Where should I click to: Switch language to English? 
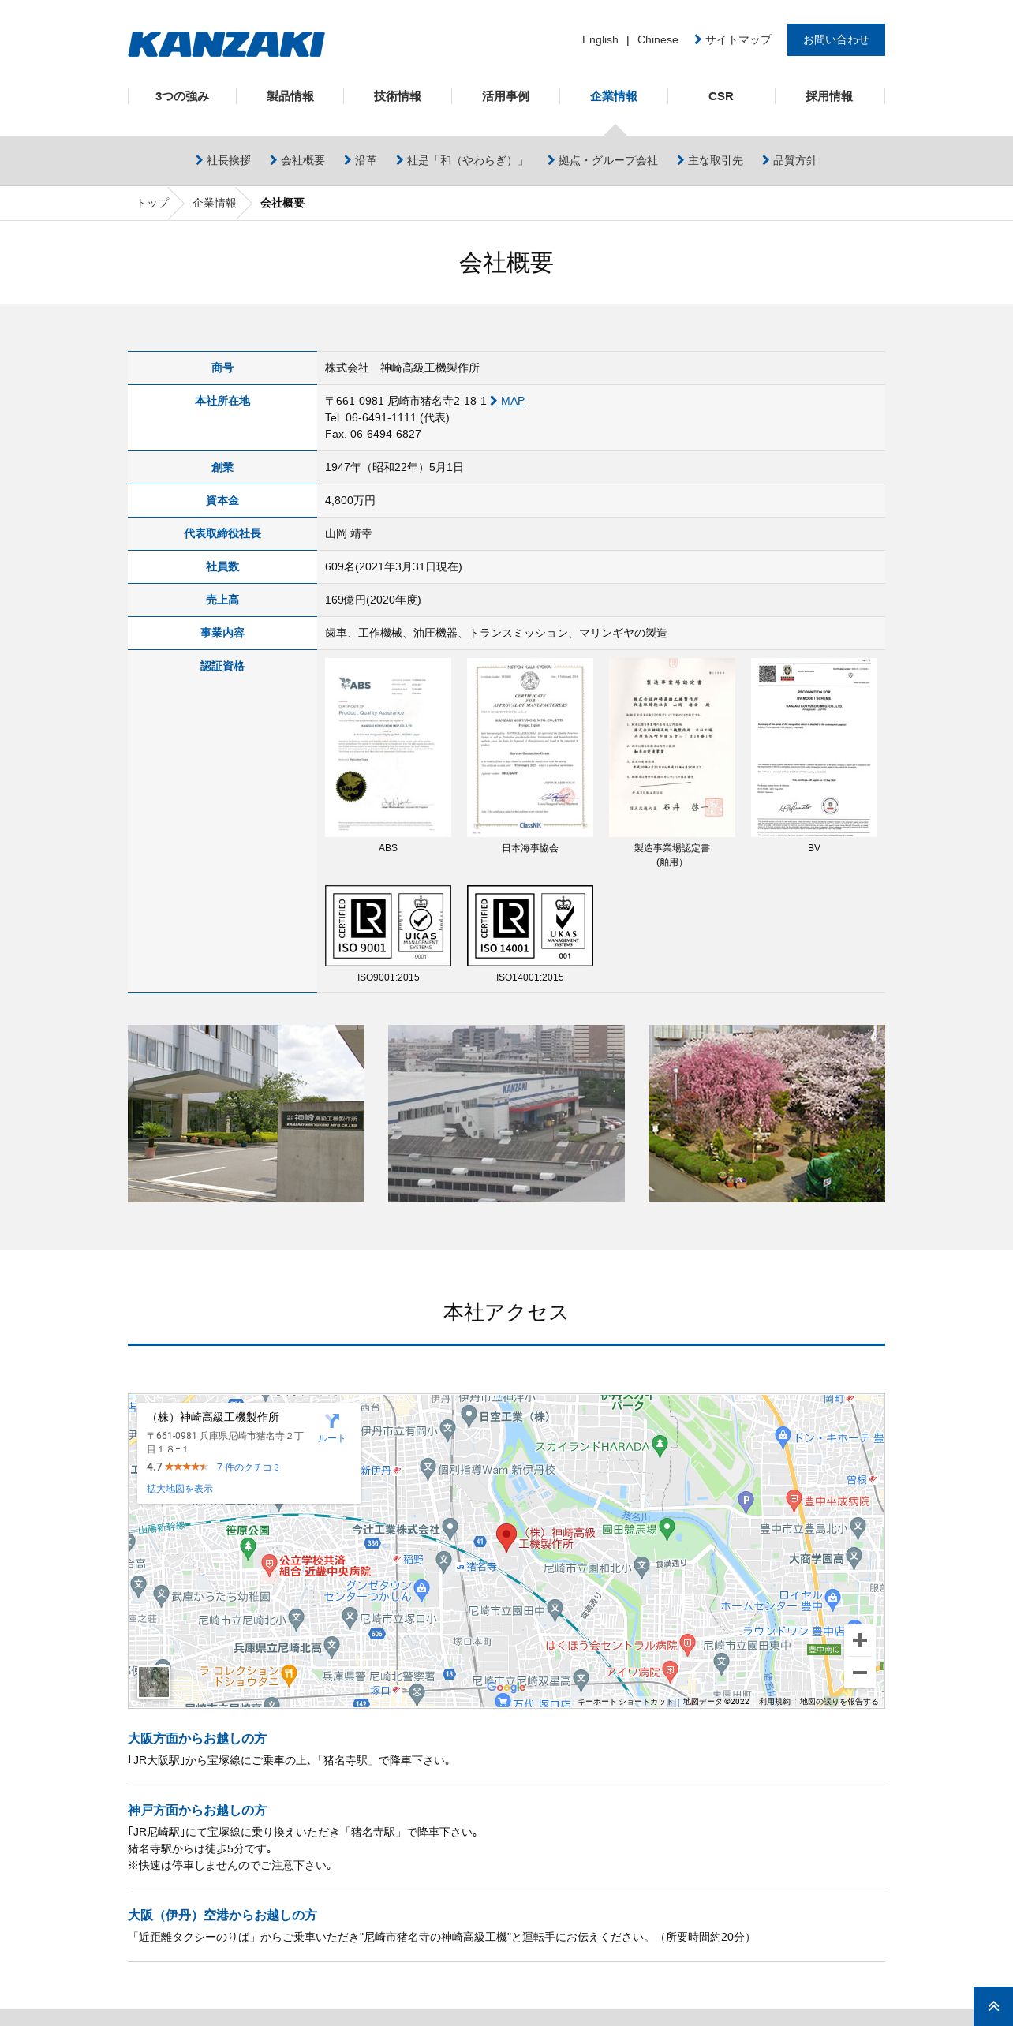[x=600, y=39]
